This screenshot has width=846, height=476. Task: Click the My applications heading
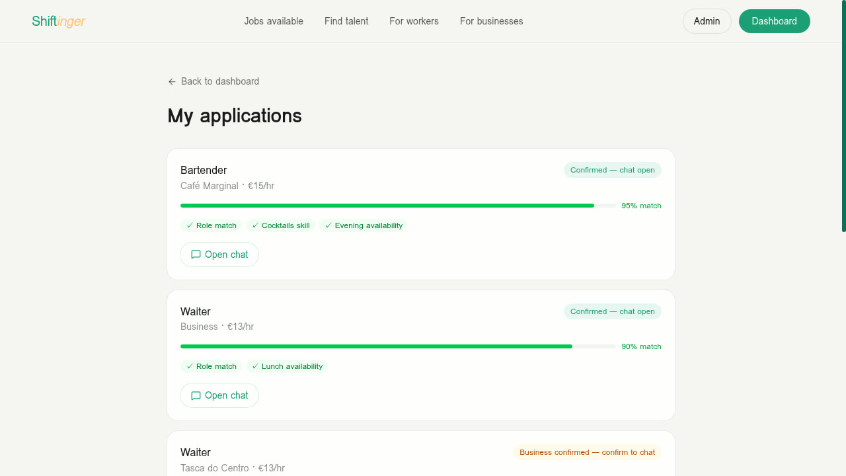(x=235, y=116)
